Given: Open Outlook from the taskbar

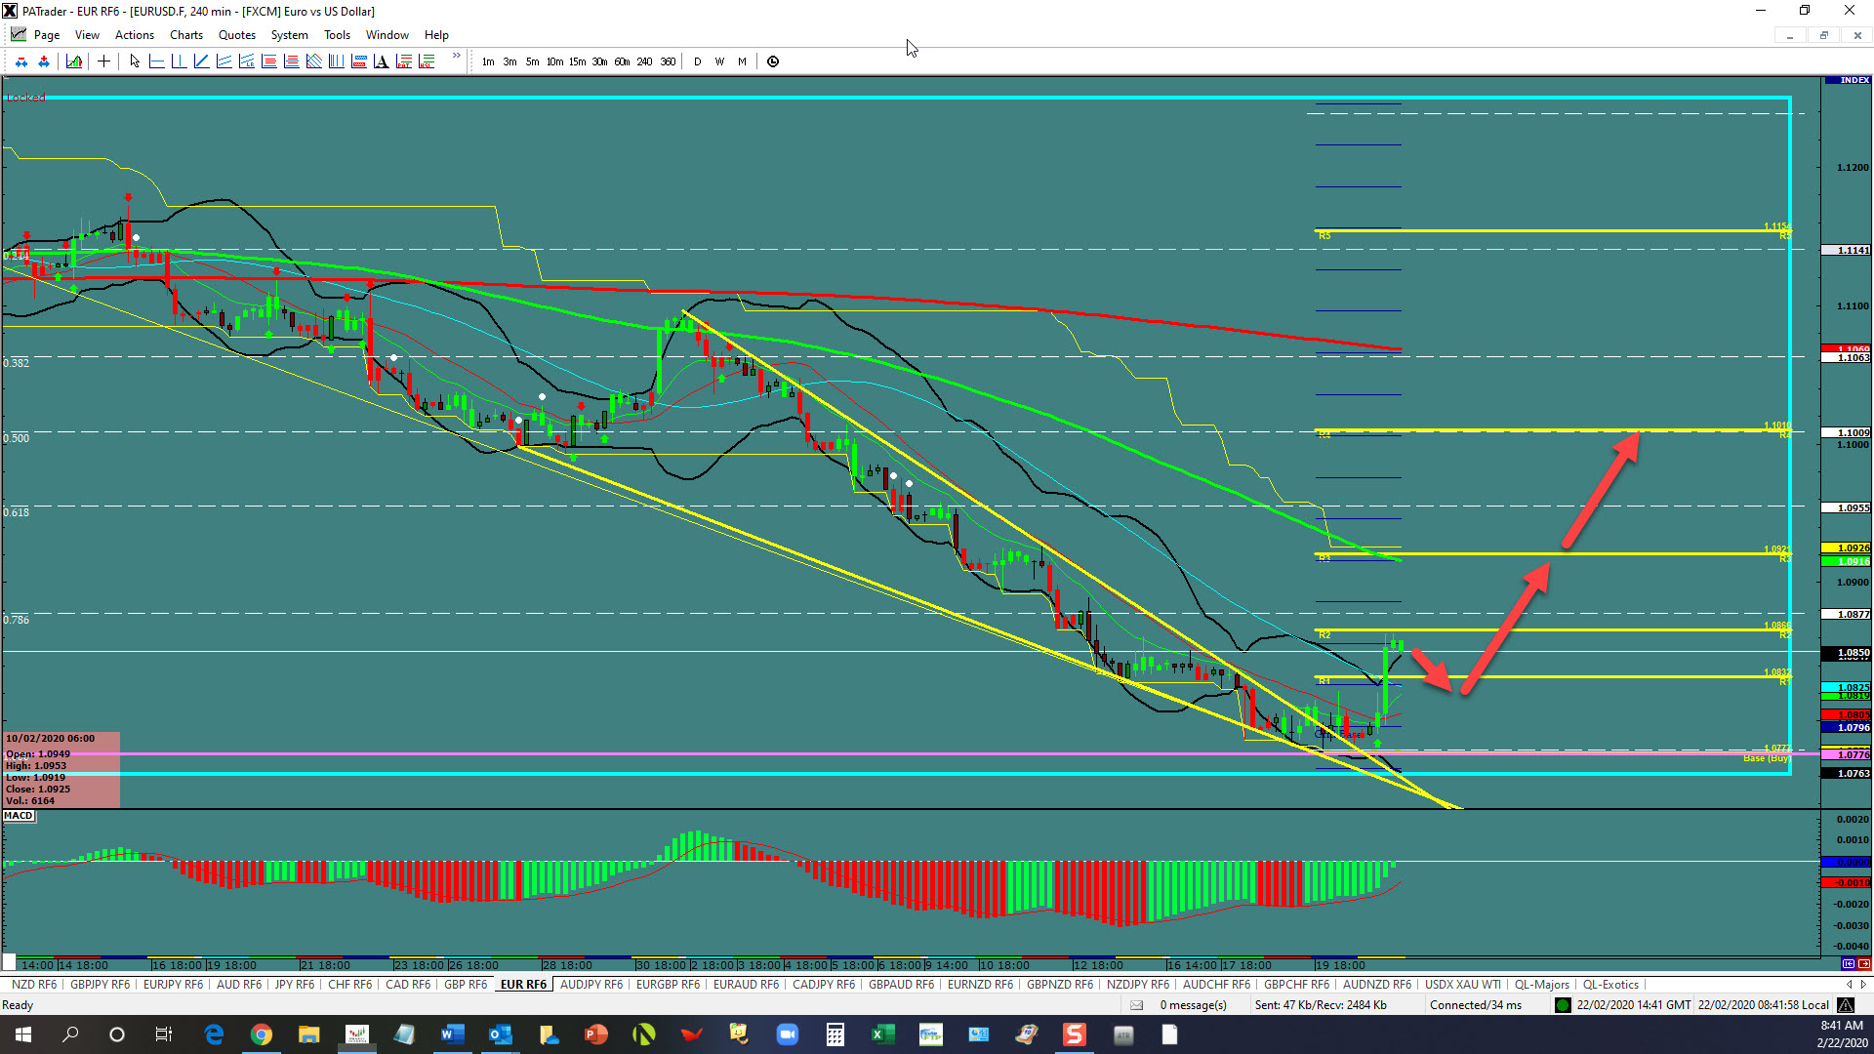Looking at the screenshot, I should (x=501, y=1034).
